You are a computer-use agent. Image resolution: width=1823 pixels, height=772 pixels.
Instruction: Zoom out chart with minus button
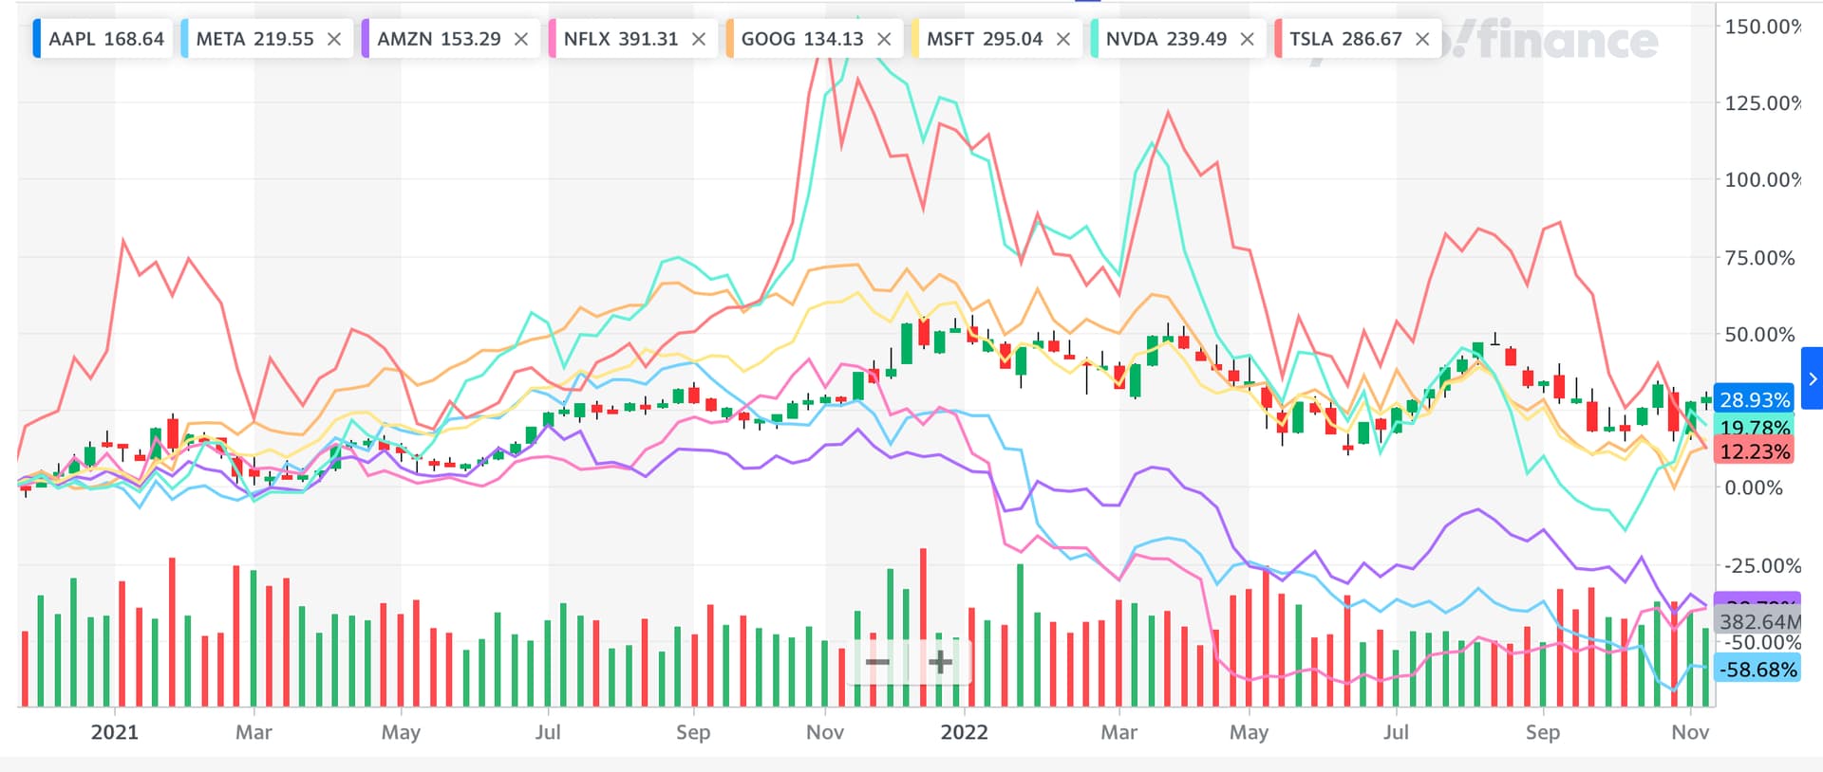(x=878, y=661)
